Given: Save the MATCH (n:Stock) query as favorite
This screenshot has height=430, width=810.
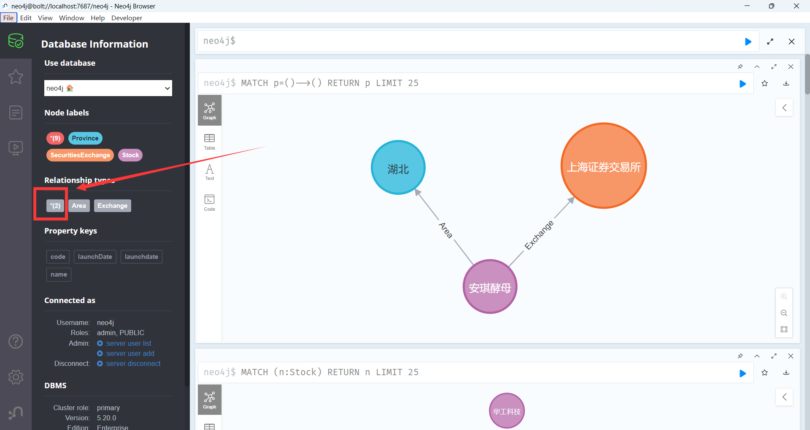Looking at the screenshot, I should pos(764,373).
